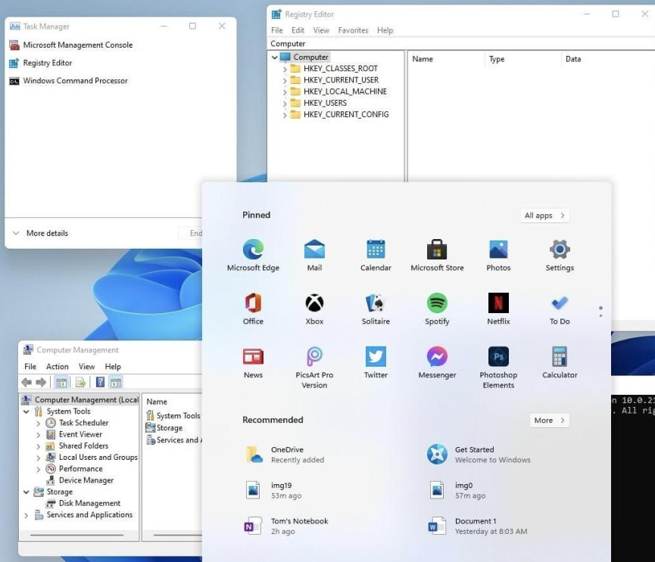Click the Help icon in Computer Management toolbar
The width and height of the screenshot is (655, 562).
pos(100,382)
